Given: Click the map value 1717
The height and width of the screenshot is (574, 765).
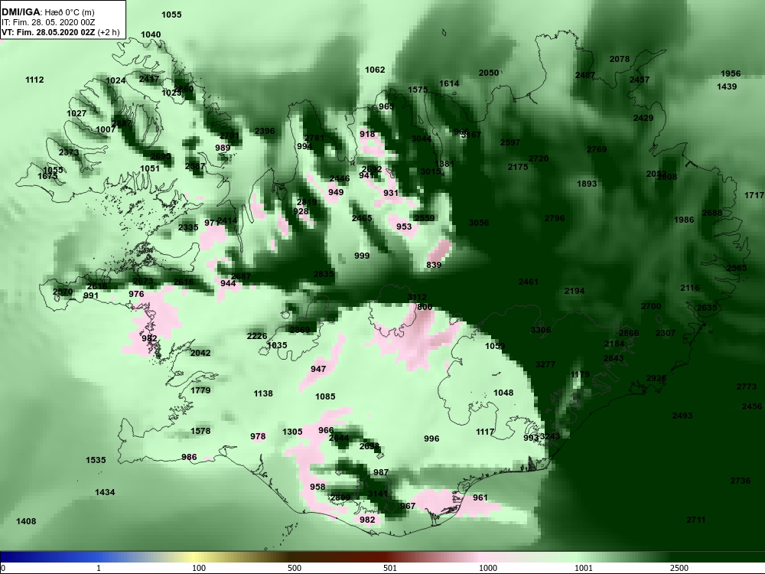Looking at the screenshot, I should (x=754, y=195).
